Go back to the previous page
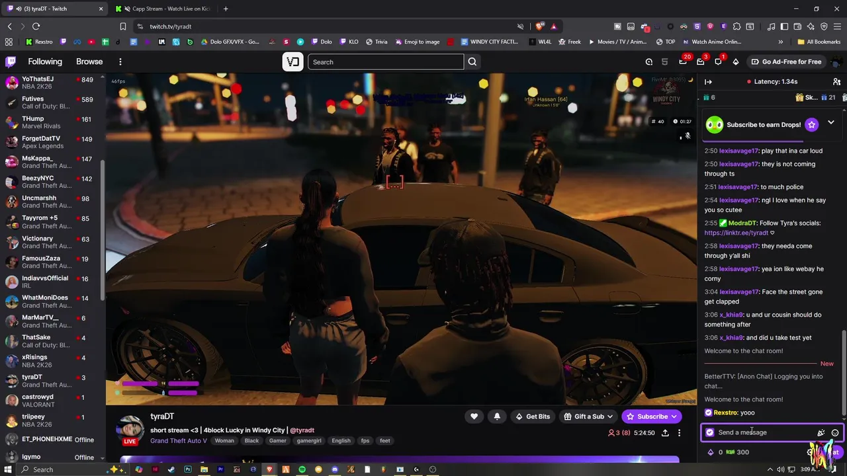Image resolution: width=847 pixels, height=476 pixels. (x=9, y=26)
